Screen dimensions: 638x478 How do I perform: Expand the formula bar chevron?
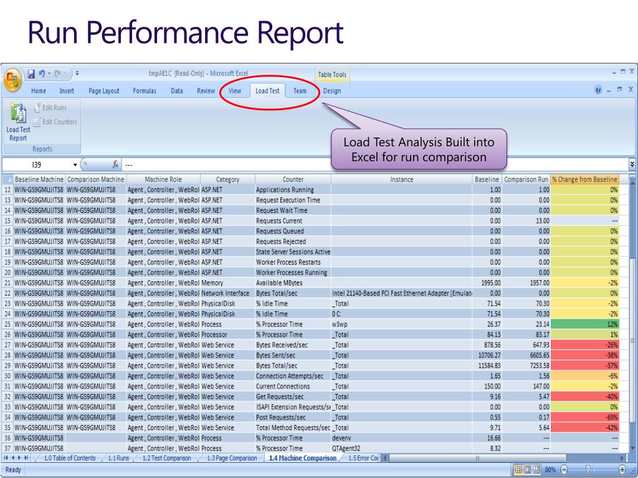[632, 164]
